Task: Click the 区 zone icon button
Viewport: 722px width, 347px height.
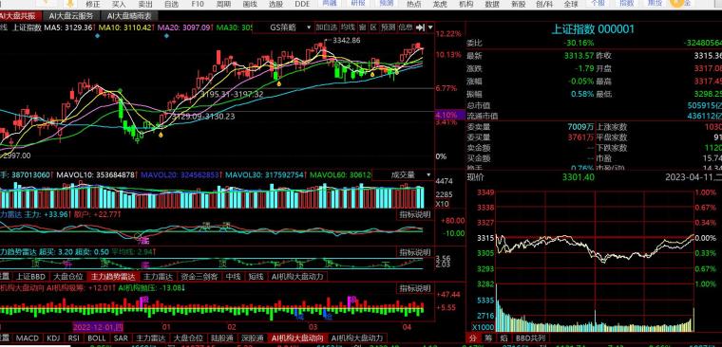Action: pyautogui.click(x=373, y=27)
